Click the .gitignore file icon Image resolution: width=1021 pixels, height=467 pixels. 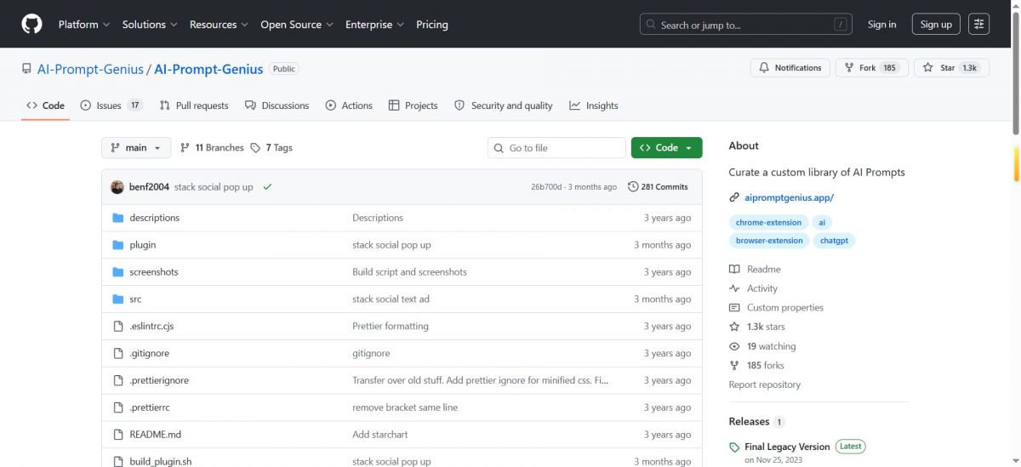[x=118, y=353]
